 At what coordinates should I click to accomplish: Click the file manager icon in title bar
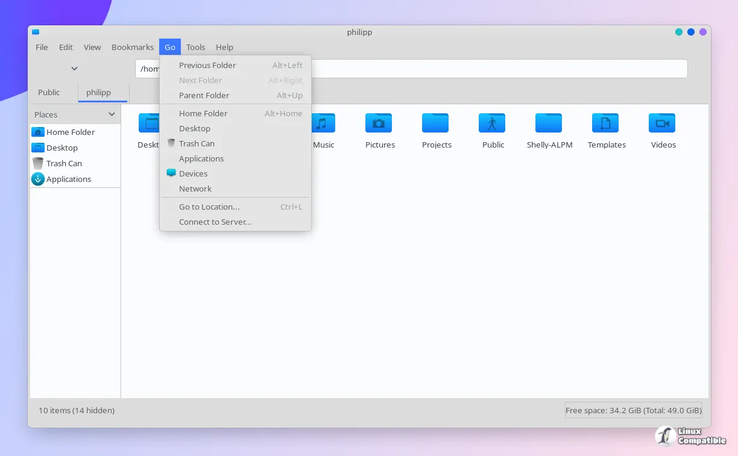[x=36, y=32]
